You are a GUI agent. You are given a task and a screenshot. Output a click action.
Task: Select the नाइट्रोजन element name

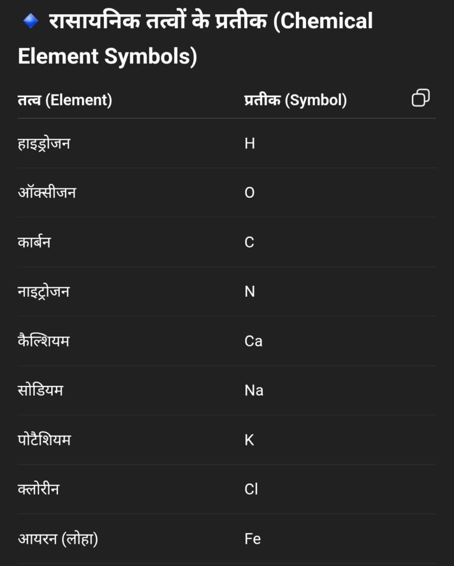tap(44, 291)
